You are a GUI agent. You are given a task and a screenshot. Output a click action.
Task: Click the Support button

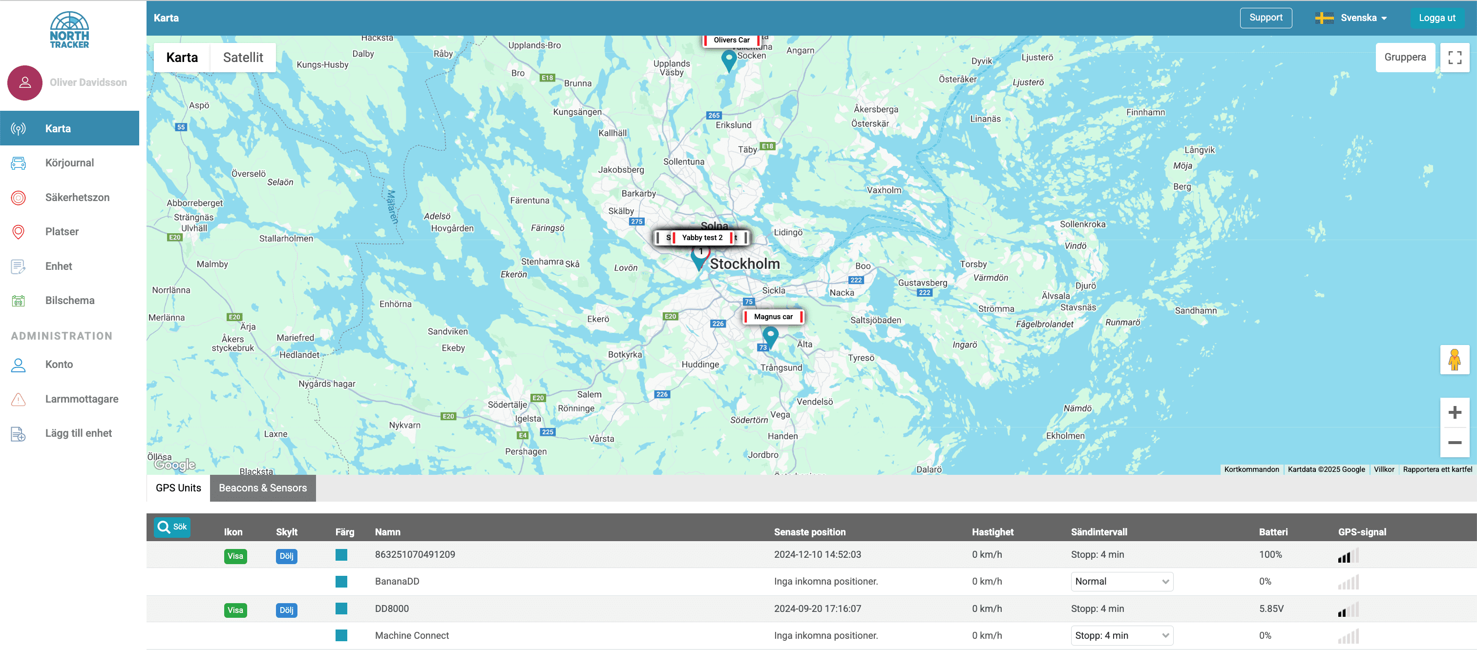[x=1266, y=18]
